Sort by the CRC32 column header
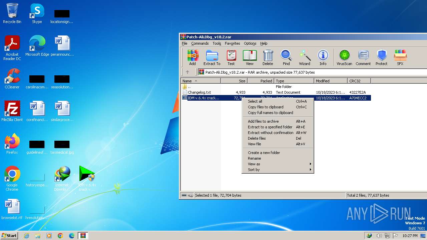427x240 pixels. [359, 81]
